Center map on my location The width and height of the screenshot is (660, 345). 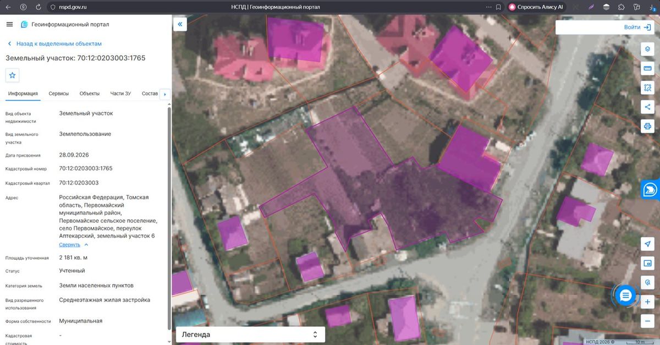pos(647,244)
